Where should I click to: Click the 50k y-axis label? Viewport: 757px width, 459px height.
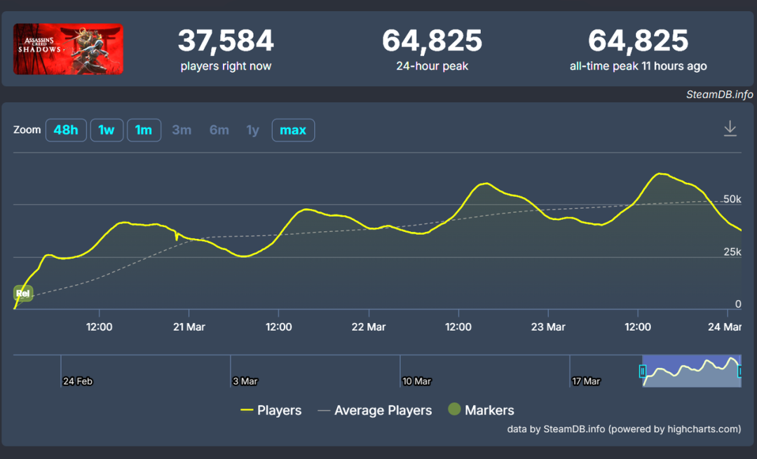click(732, 199)
